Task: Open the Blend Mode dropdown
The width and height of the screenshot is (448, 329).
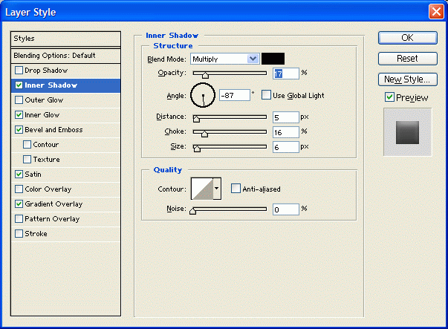Action: [224, 59]
